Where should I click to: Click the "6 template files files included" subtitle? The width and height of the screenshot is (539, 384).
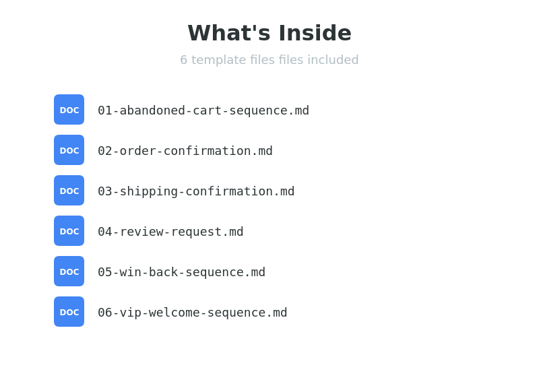pos(269,60)
